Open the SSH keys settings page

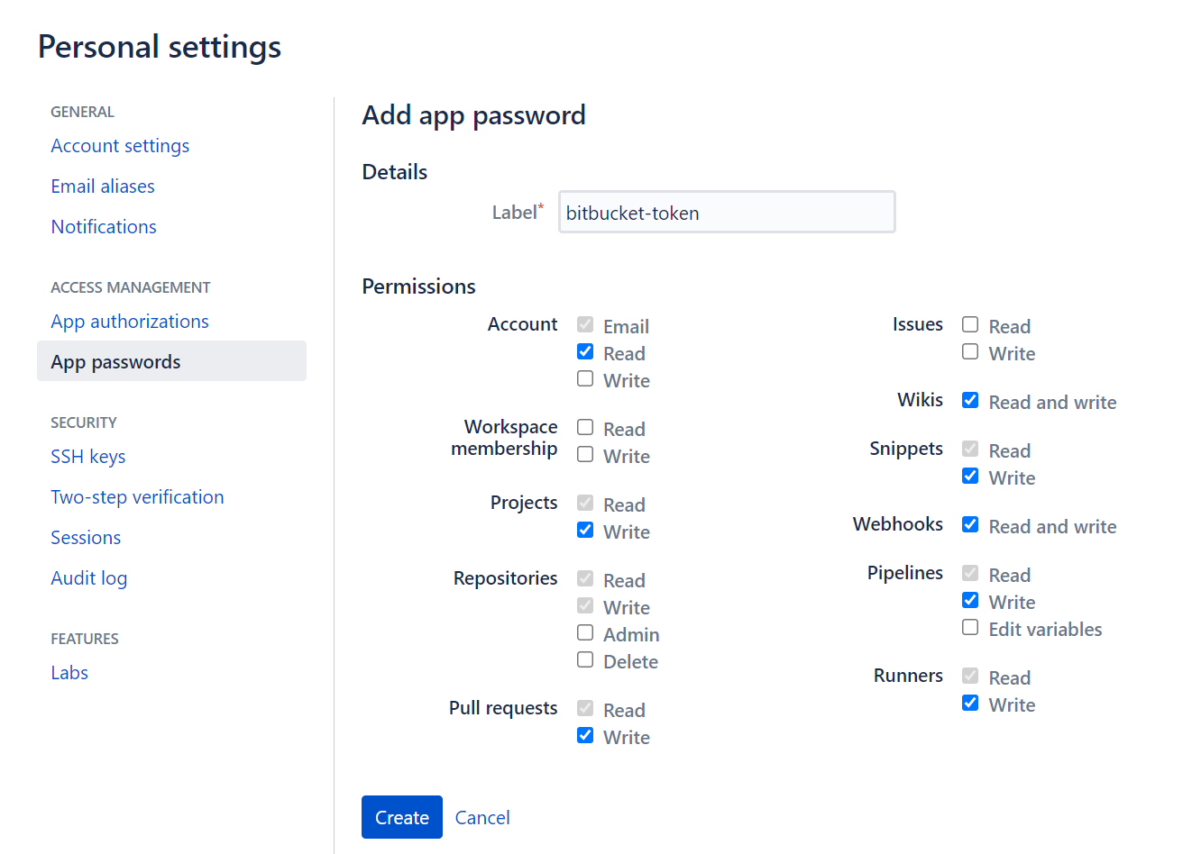pyautogui.click(x=87, y=457)
